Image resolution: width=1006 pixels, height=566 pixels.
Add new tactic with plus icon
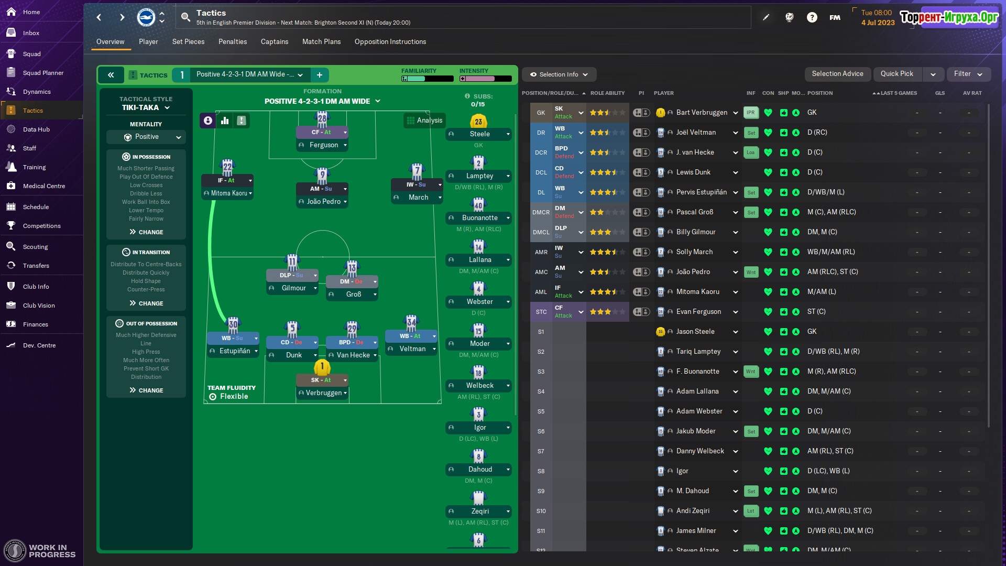(x=319, y=75)
